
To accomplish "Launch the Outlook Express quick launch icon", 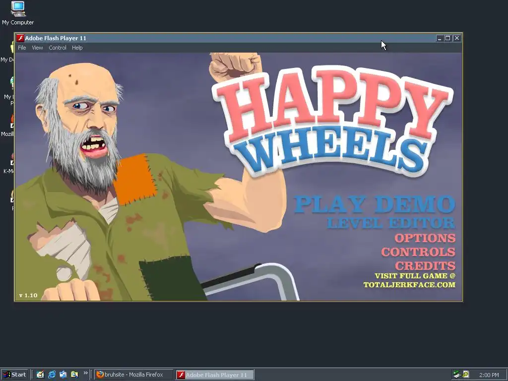I will point(63,375).
